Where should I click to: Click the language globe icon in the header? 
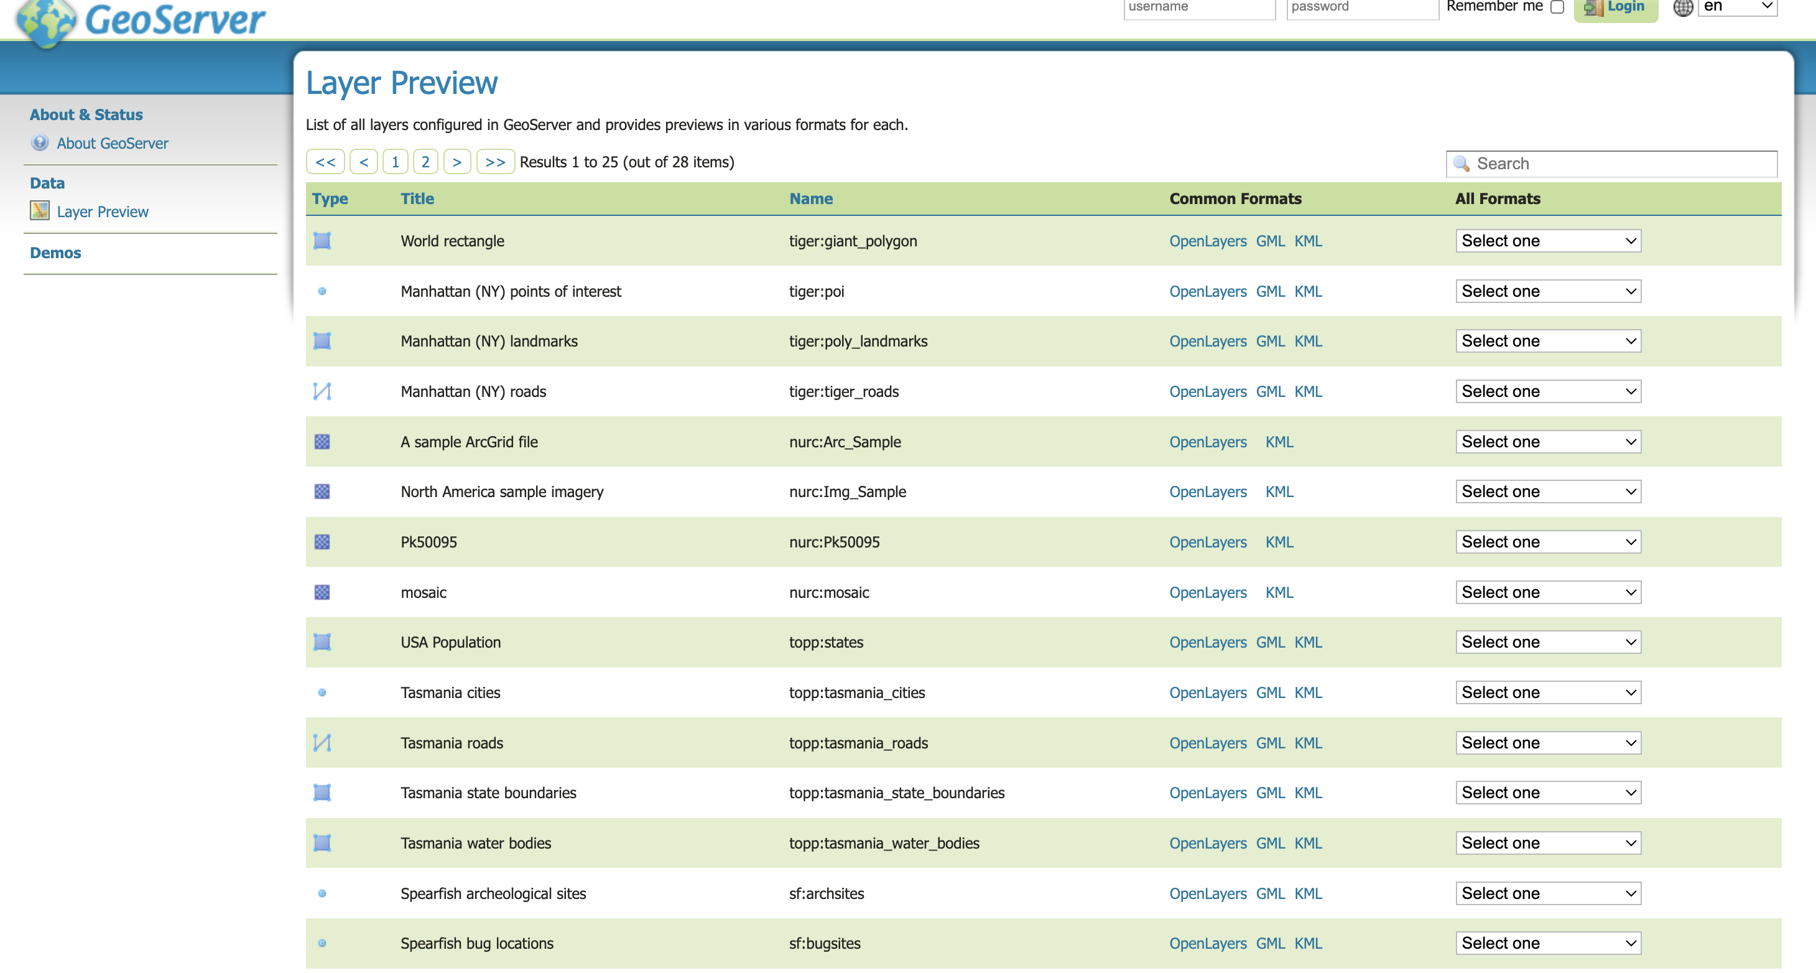(1683, 7)
